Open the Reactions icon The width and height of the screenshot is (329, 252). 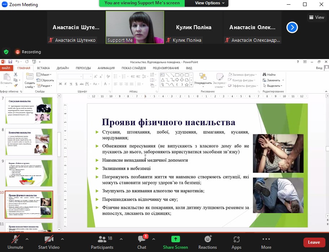[x=207, y=239]
